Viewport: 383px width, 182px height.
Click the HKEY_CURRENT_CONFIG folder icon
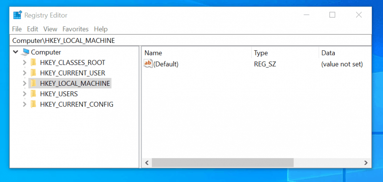(x=33, y=104)
